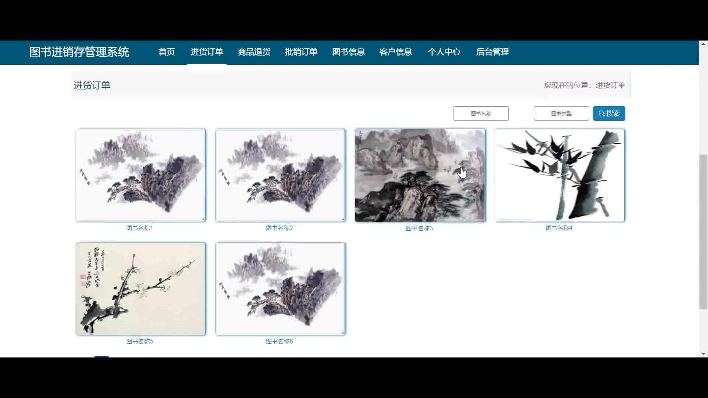Screen dimensions: 708x398
Task: Click the blue 搜索 button
Action: [x=609, y=114]
